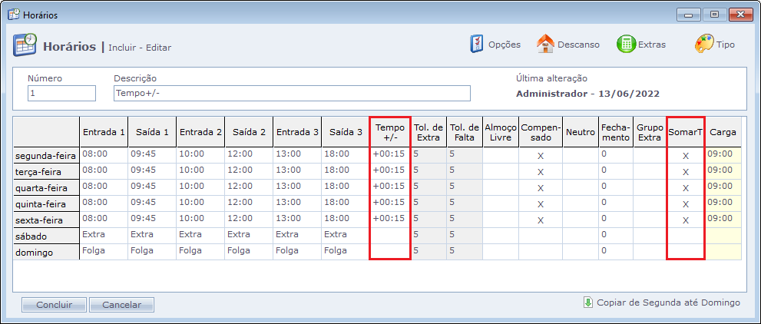Select Entrada 1 cell for segunda-feira
Viewport: 761px width, 324px height.
coord(103,154)
